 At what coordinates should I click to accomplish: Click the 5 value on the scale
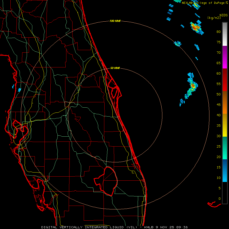pyautogui.click(x=220, y=188)
